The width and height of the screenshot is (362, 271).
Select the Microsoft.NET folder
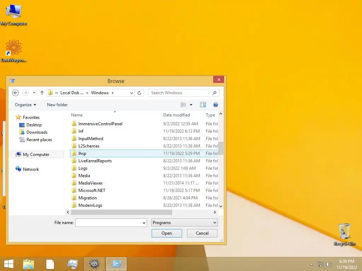coord(144,190)
